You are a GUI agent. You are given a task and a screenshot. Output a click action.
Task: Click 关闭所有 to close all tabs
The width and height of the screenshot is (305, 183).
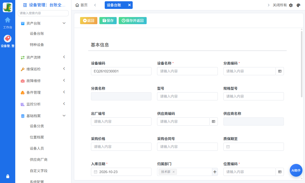[x=280, y=5]
